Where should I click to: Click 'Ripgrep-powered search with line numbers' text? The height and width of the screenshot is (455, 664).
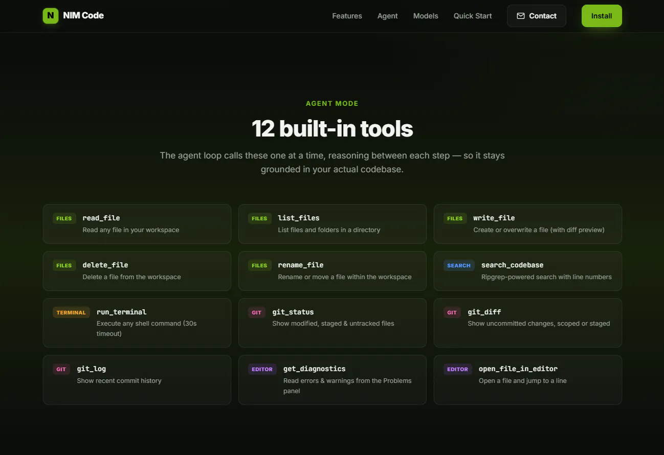coord(546,277)
